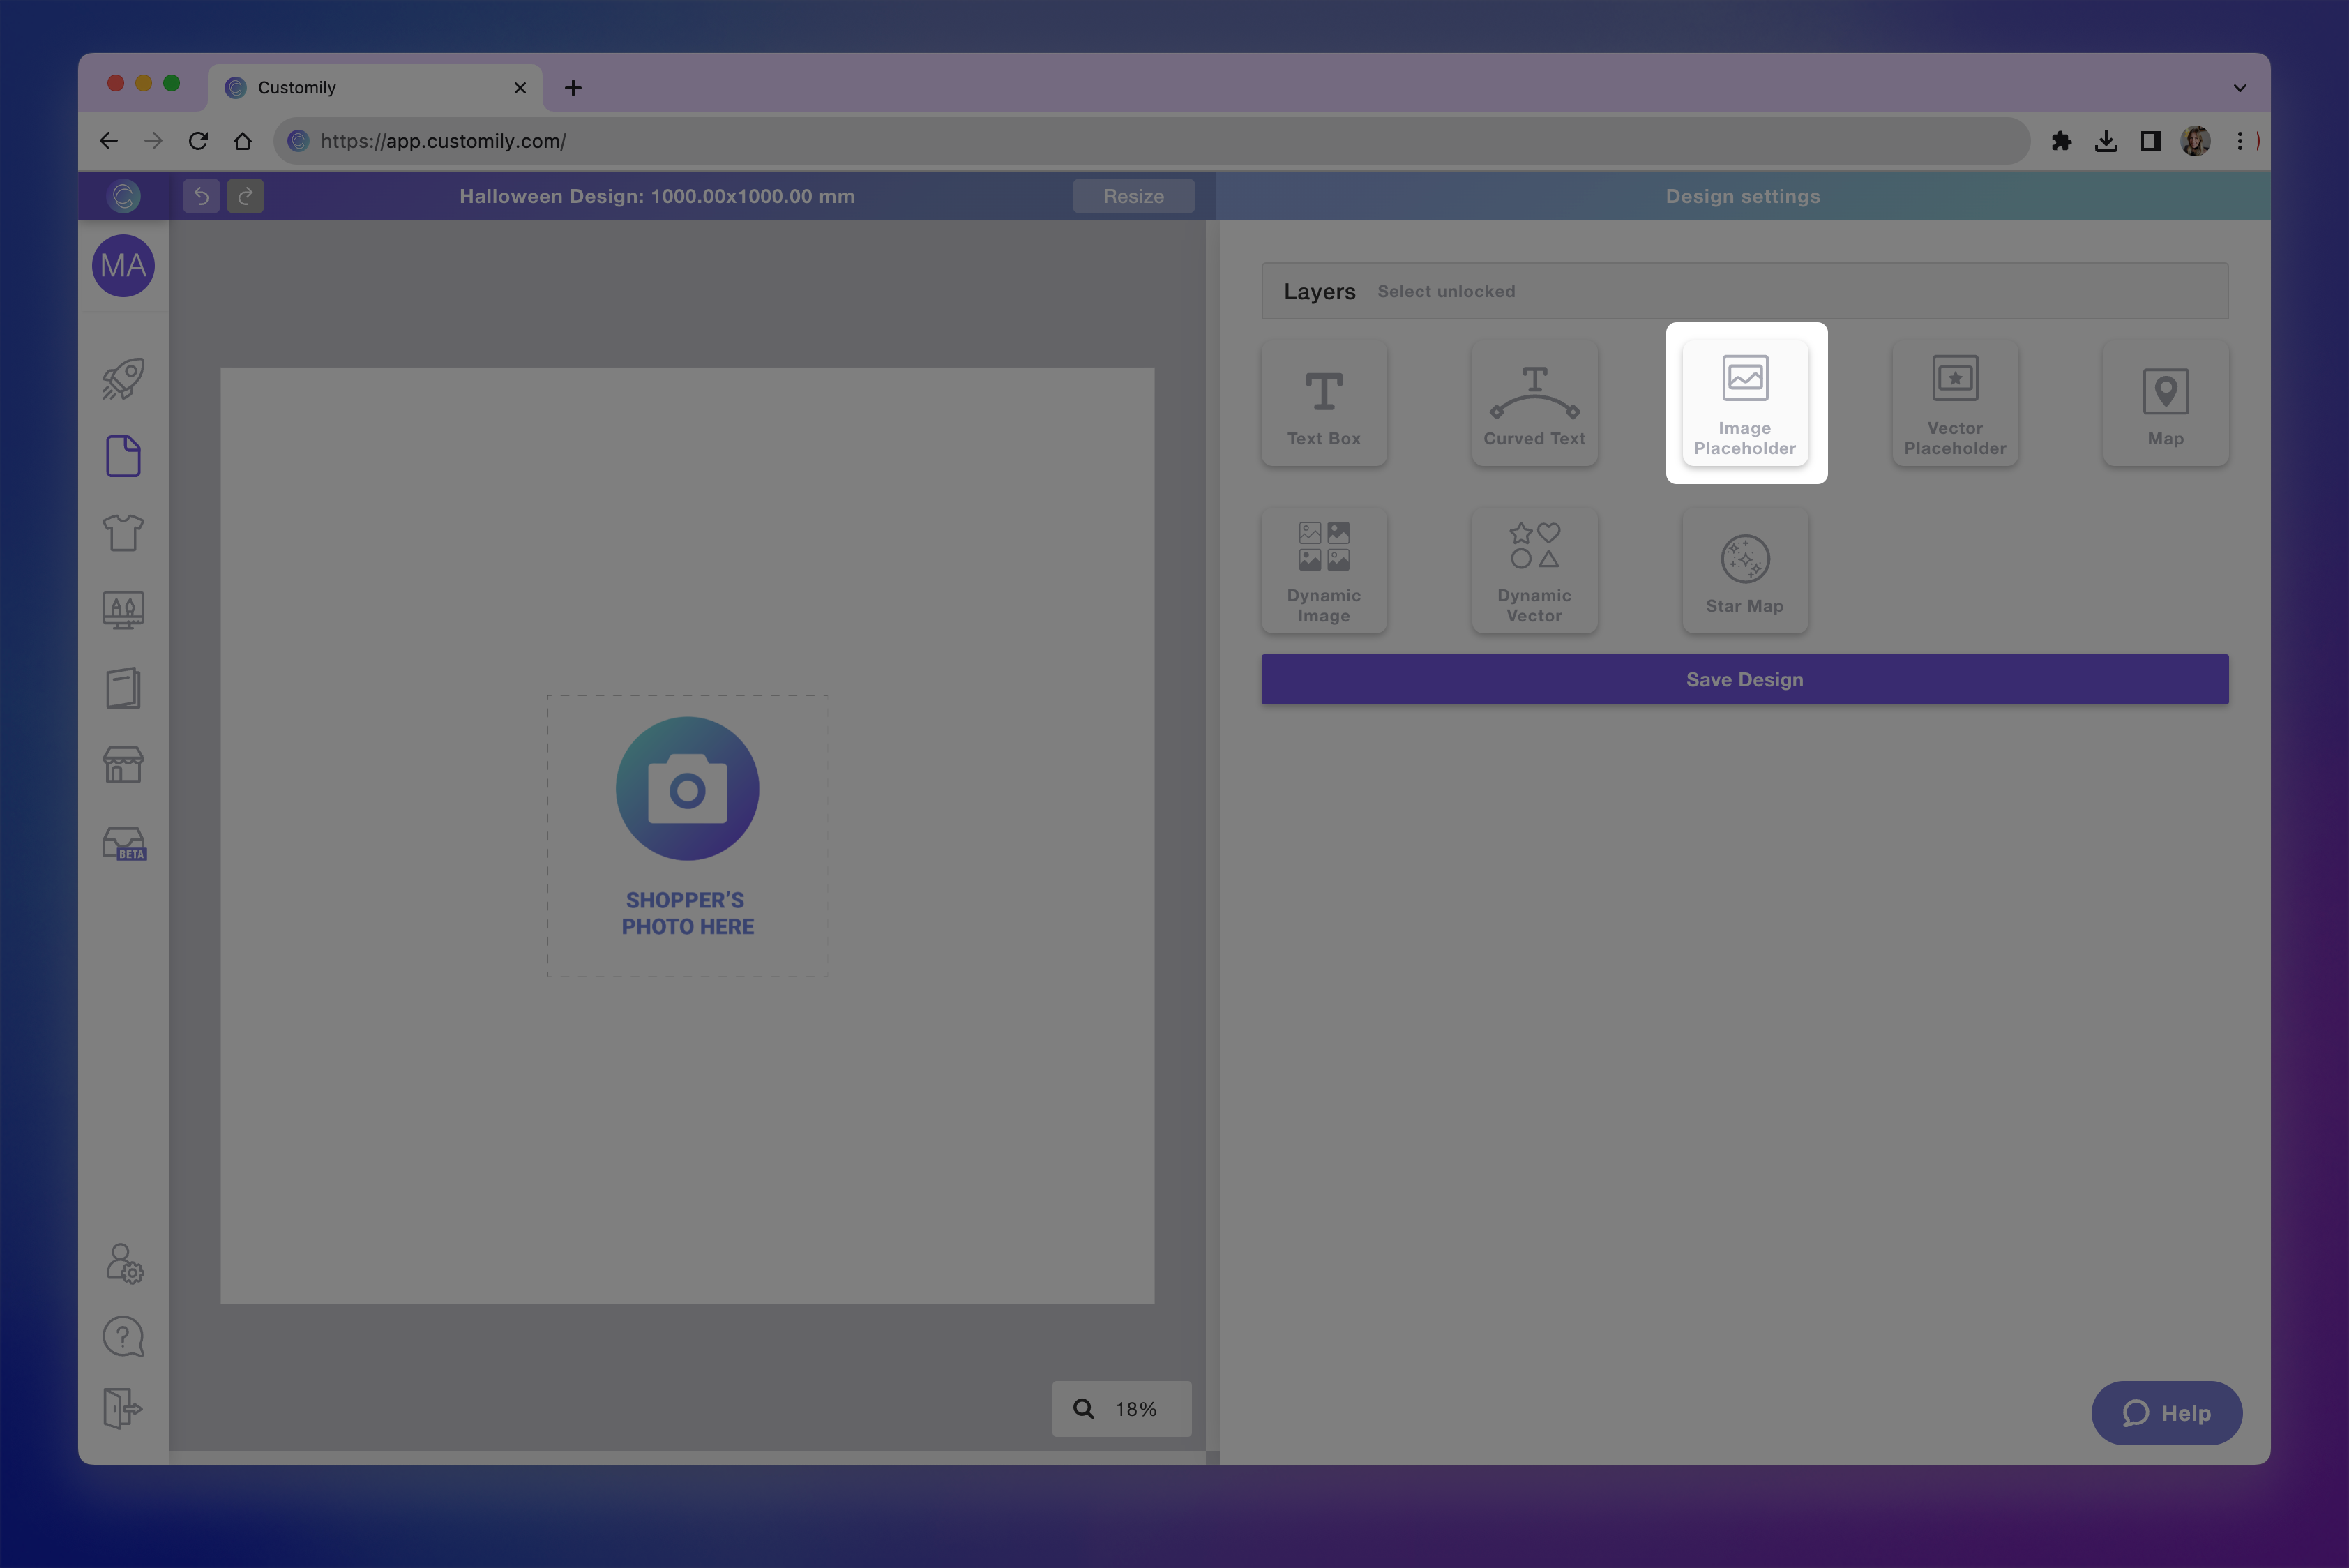2349x1568 pixels.
Task: Click the Undo arrow in the toolbar
Action: pos(201,196)
